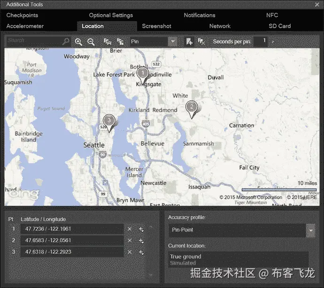Close the Additional Tools window
The image size is (324, 288).
coord(317,4)
